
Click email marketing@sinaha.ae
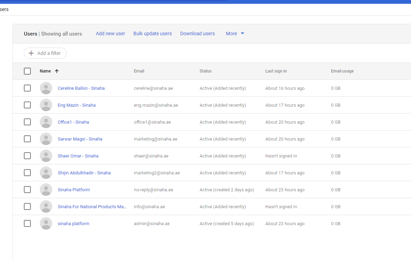(x=155, y=139)
